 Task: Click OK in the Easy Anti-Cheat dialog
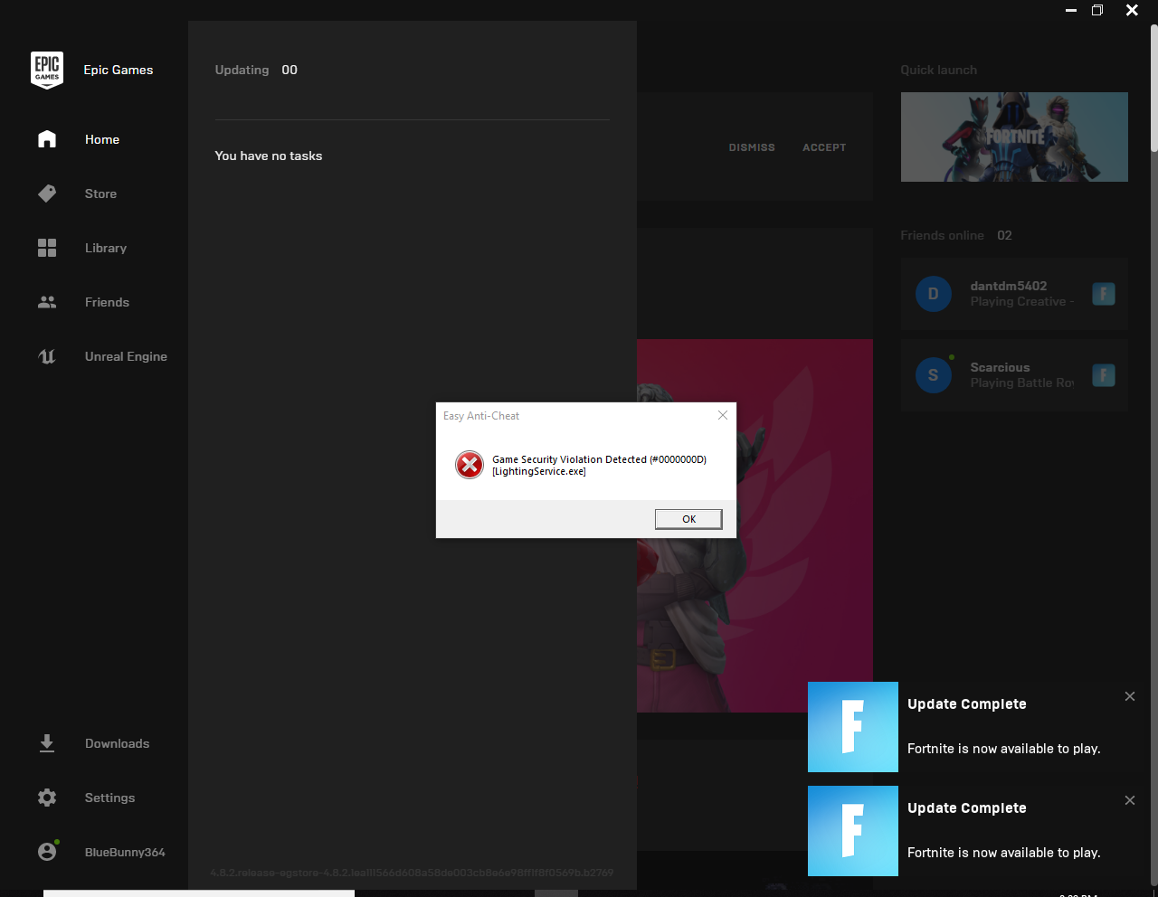(x=688, y=519)
